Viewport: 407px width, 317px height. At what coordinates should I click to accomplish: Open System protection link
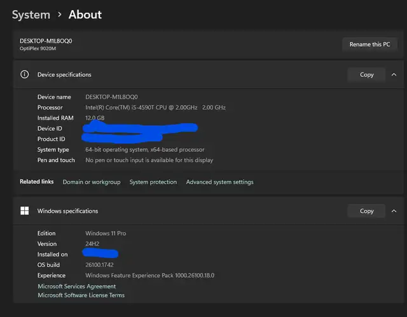153,182
